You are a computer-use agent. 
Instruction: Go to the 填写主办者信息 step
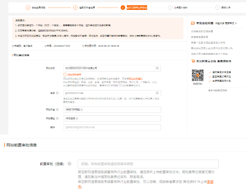pos(85,7)
